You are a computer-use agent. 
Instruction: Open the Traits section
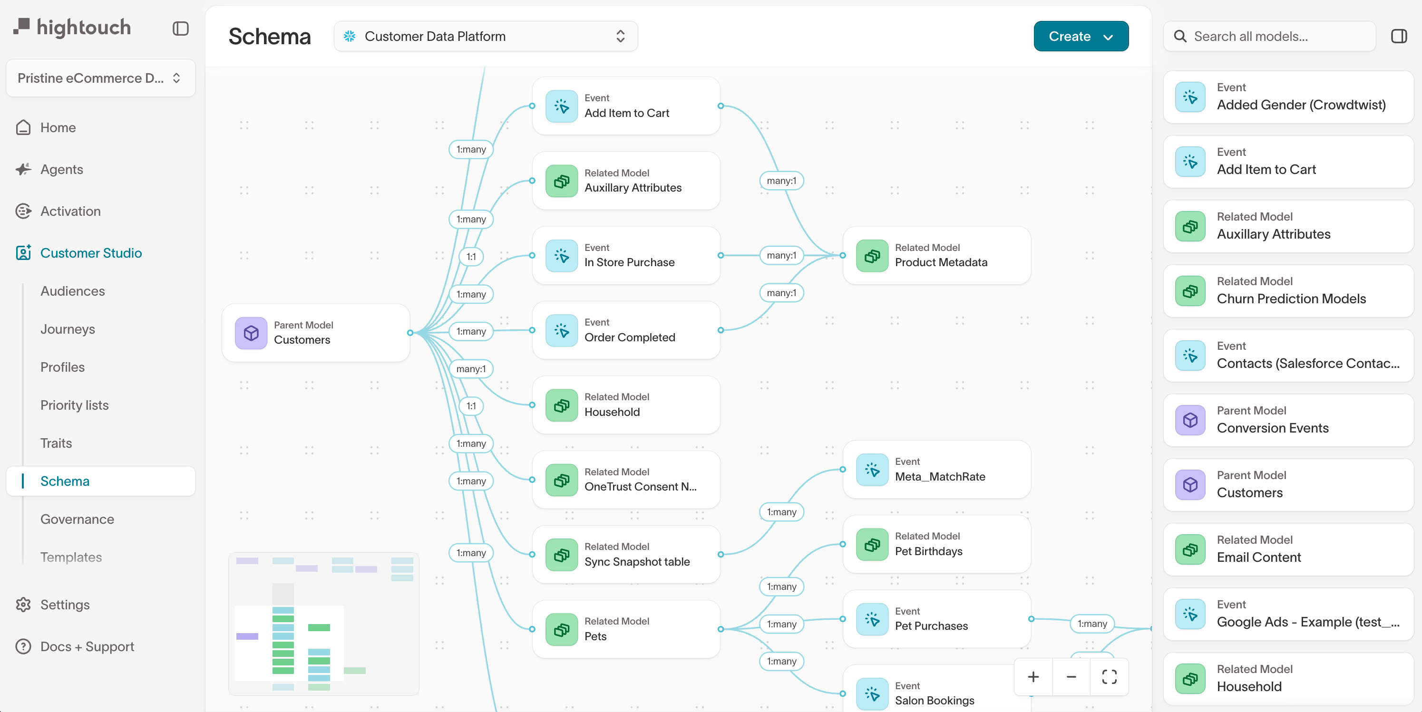(56, 443)
